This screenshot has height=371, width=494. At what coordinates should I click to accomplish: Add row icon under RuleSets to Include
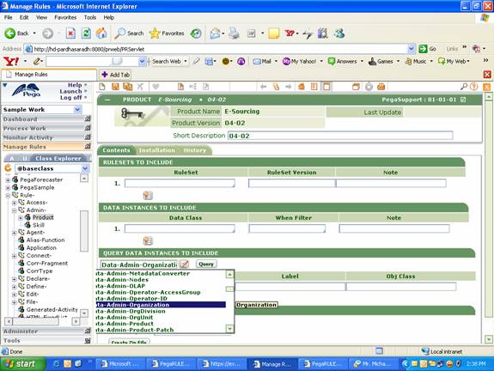[148, 196]
